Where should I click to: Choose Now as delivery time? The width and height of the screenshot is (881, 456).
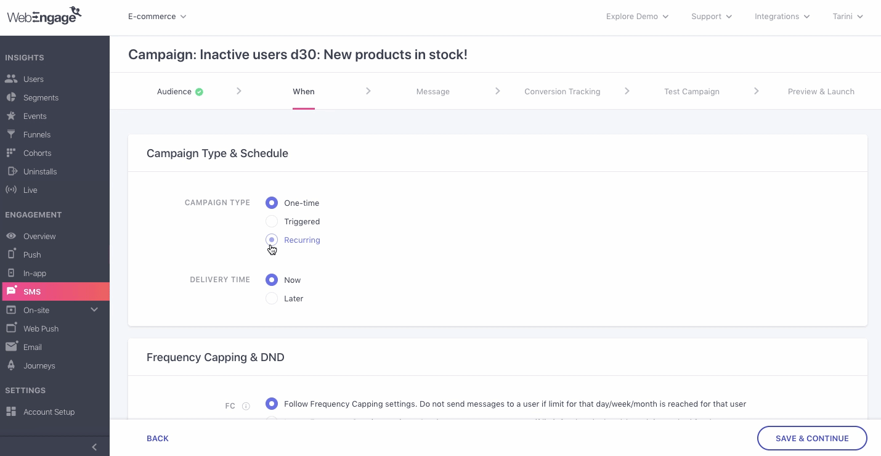pos(272,280)
